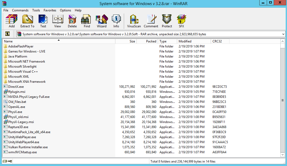Viewport: 287px width, 166px height.
Task: Open the Comment tool
Action: coord(151,21)
